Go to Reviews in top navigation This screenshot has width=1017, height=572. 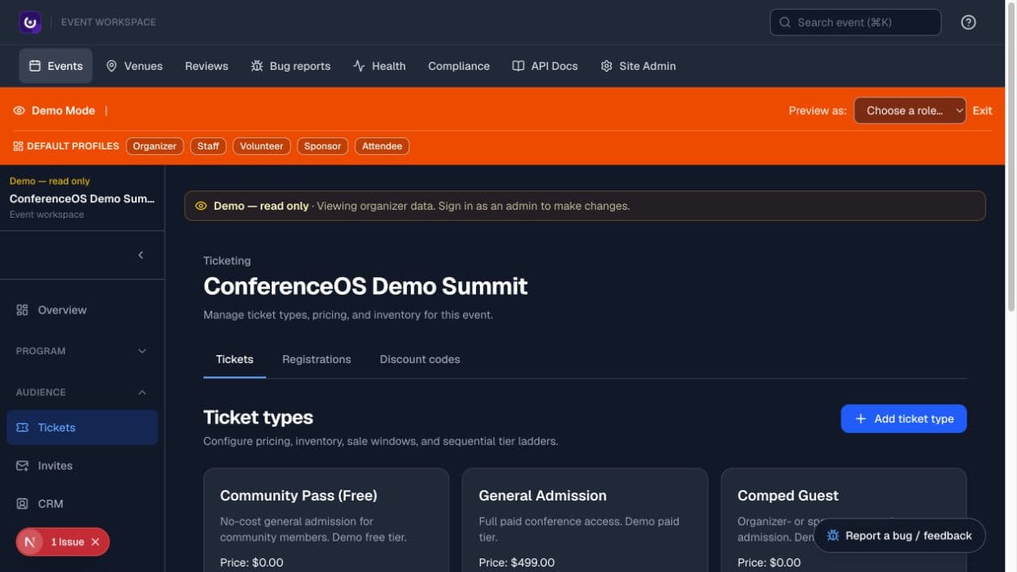click(207, 66)
